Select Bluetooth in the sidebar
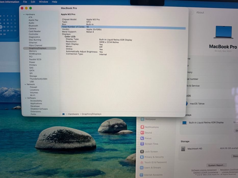 [33, 26]
